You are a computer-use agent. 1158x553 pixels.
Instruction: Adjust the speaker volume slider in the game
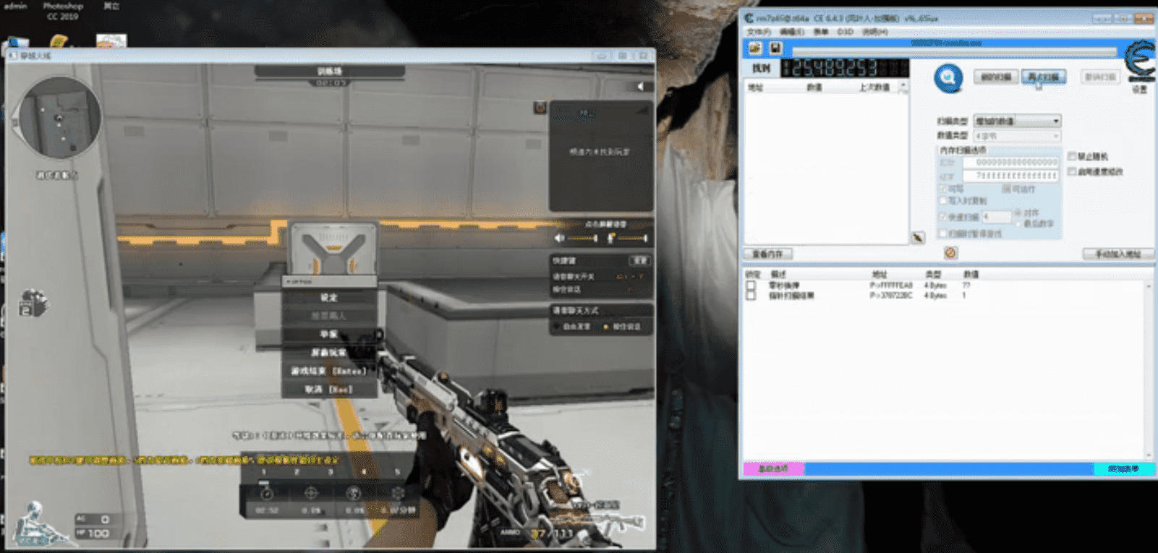pyautogui.click(x=582, y=238)
